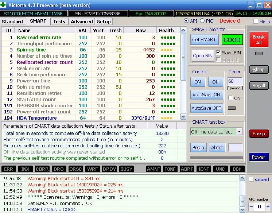Screen dimensions: 272x213
Task: Click the SMART table vertical scrollbar thumb
Action: click(183, 57)
